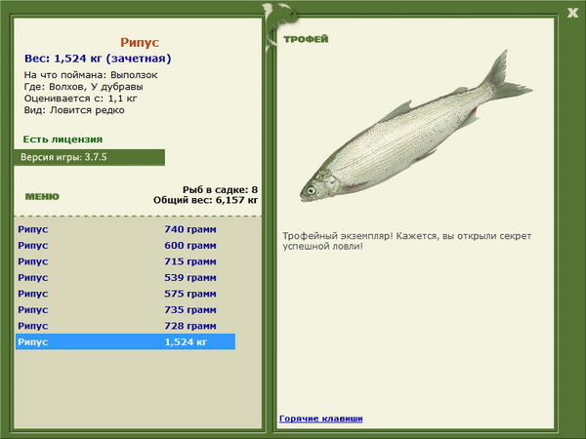Select the Рипус 600 грамм row
Viewport: 586px width, 439px height.
coord(125,246)
